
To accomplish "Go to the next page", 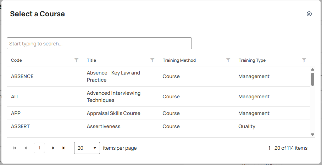I will (x=53, y=148).
